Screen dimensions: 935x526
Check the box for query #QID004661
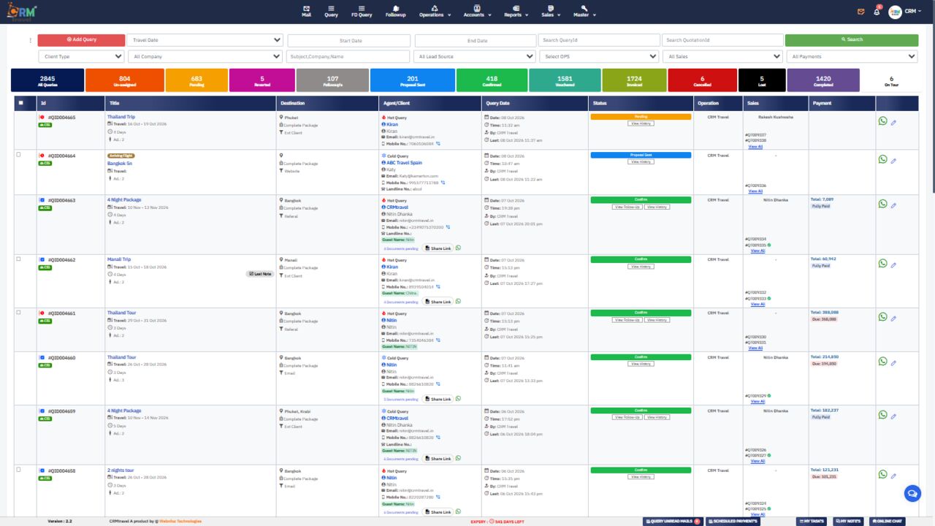click(18, 313)
